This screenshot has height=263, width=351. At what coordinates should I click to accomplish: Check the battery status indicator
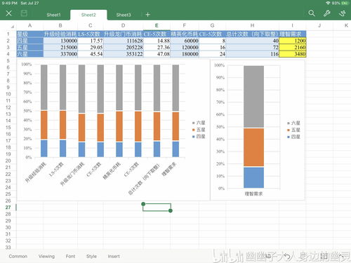tap(345, 4)
